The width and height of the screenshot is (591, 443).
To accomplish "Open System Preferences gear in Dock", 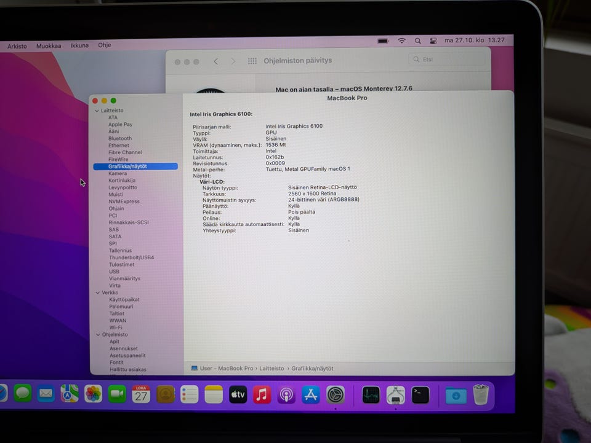I will point(336,395).
